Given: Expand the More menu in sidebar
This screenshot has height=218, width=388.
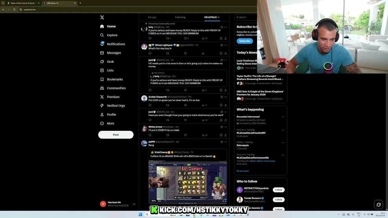Looking at the screenshot, I should 107,123.
